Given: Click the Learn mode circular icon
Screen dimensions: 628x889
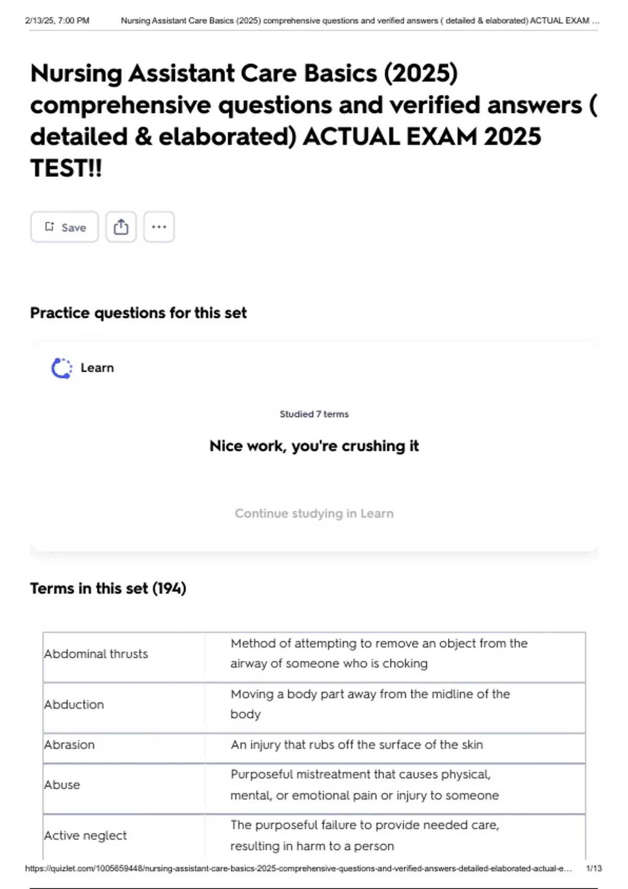Looking at the screenshot, I should tap(62, 368).
